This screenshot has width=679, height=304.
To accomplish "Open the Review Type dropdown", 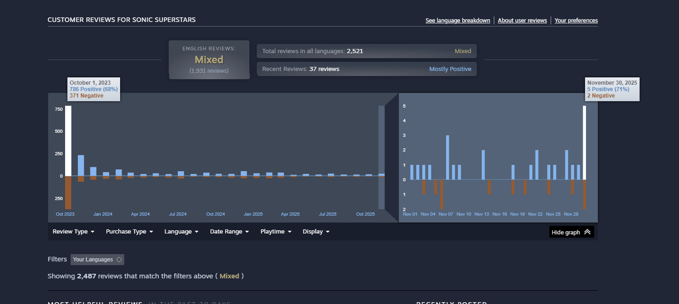I will pyautogui.click(x=73, y=232).
